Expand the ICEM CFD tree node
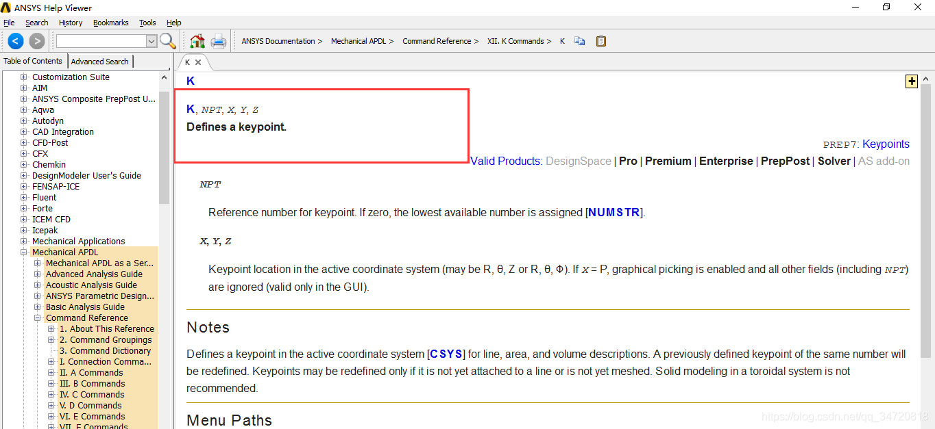The image size is (935, 429). pyautogui.click(x=24, y=220)
